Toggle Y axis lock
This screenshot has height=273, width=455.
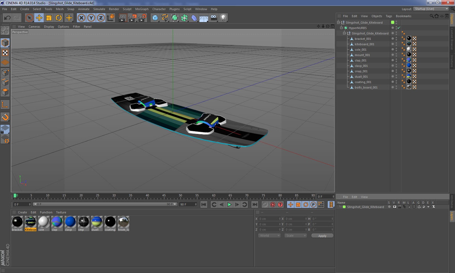[91, 18]
